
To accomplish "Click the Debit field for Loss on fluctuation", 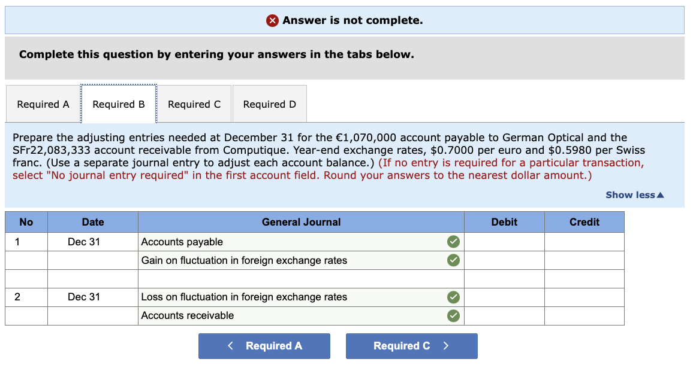I will click(504, 297).
